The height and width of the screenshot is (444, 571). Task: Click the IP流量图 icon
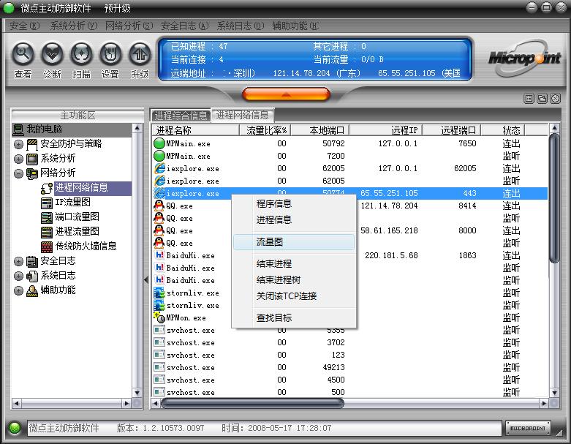[x=47, y=203]
